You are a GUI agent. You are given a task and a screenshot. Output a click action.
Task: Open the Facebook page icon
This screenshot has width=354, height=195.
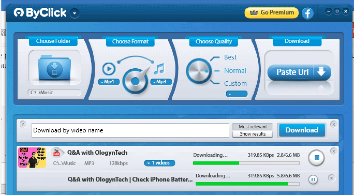click(x=308, y=13)
